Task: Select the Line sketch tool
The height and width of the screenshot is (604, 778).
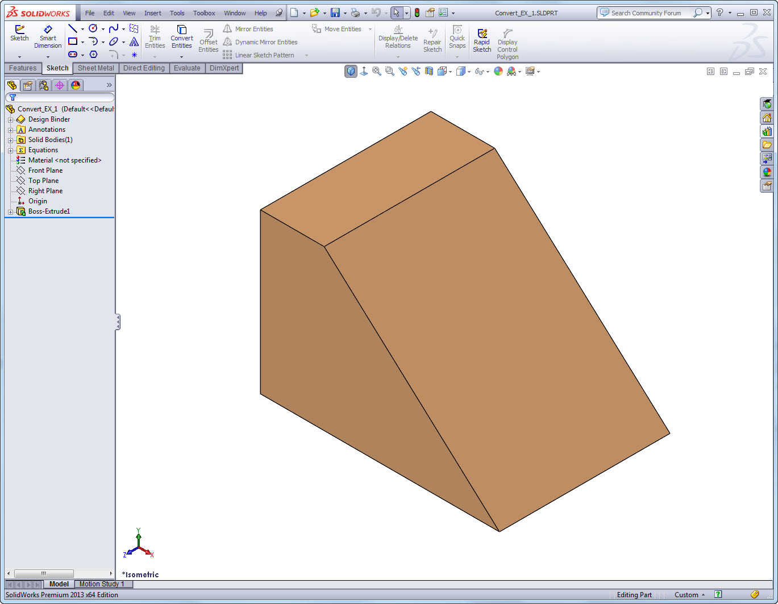Action: click(73, 28)
